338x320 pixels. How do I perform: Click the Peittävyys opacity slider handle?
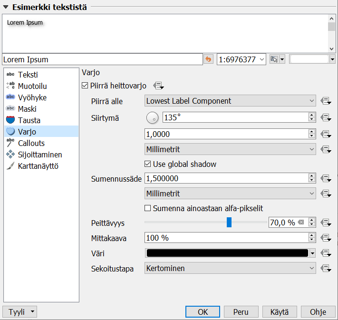coord(229,223)
